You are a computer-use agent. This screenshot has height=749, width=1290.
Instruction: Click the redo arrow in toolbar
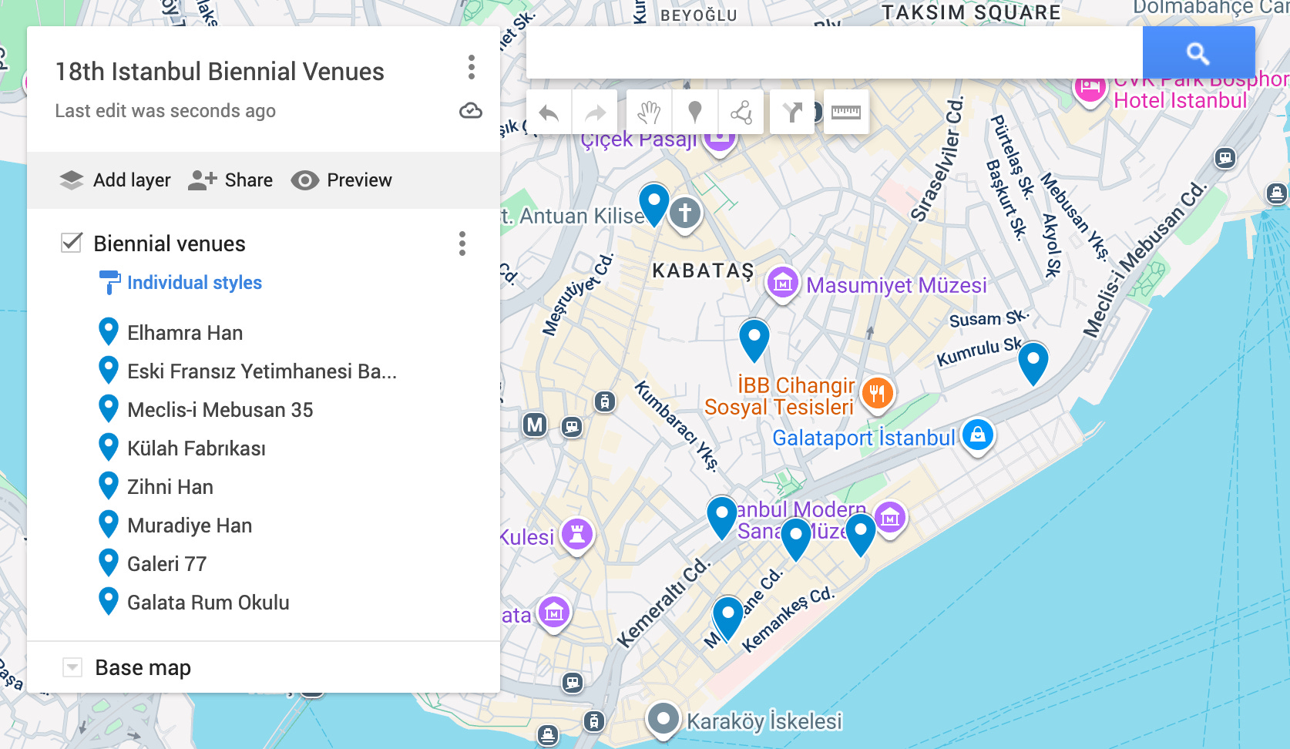595,113
